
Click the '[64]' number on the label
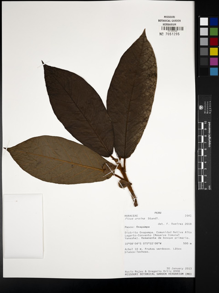[x=188, y=215]
